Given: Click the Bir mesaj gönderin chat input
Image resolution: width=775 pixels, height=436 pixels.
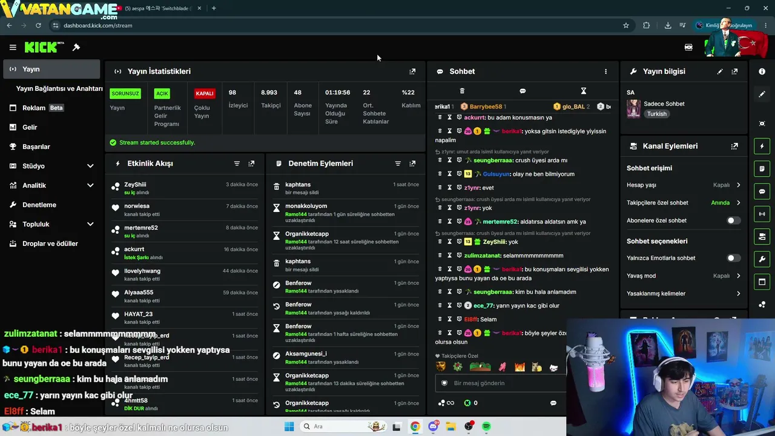Looking at the screenshot, I should coord(500,383).
